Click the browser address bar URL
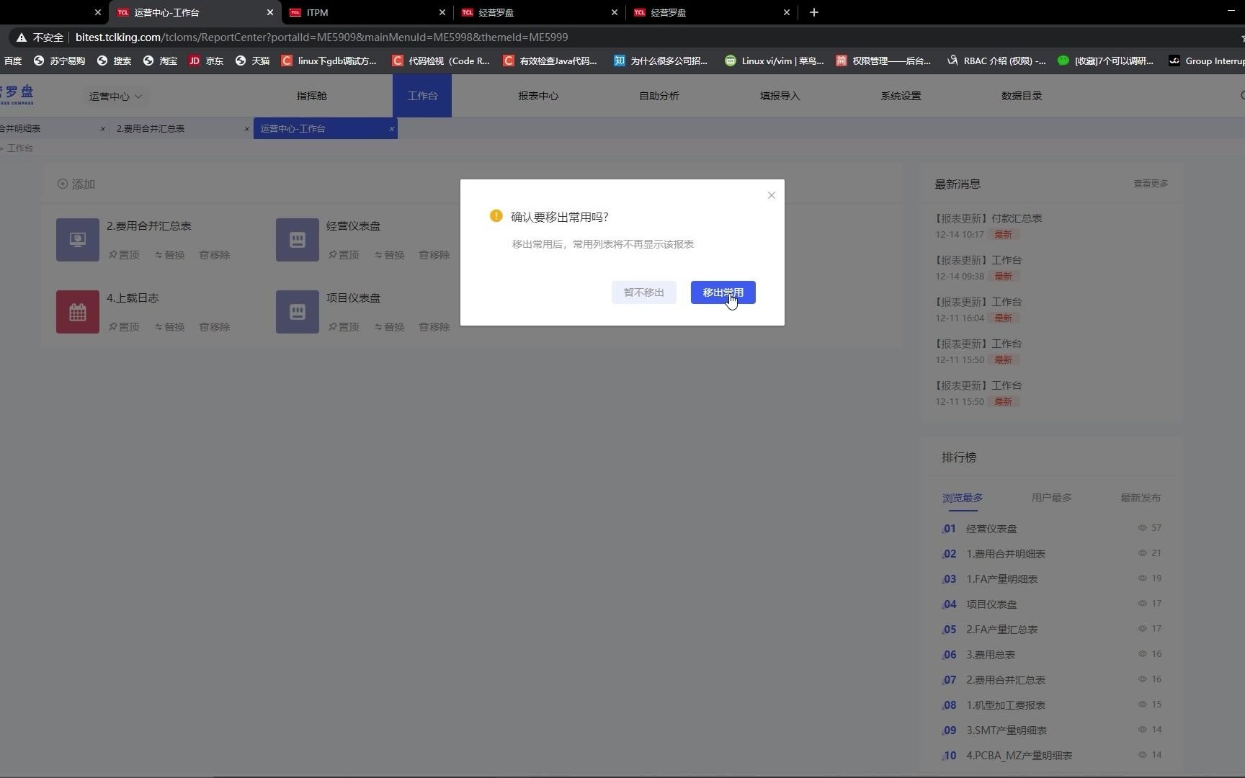Viewport: 1245px width, 778px height. click(x=321, y=37)
